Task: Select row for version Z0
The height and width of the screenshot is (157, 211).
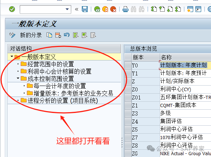Action: coord(128,89)
